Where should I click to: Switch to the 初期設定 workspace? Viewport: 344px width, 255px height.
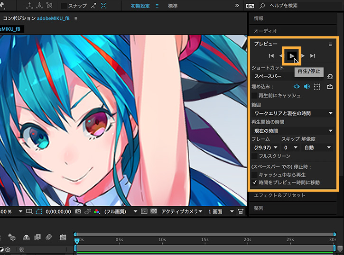coord(140,6)
